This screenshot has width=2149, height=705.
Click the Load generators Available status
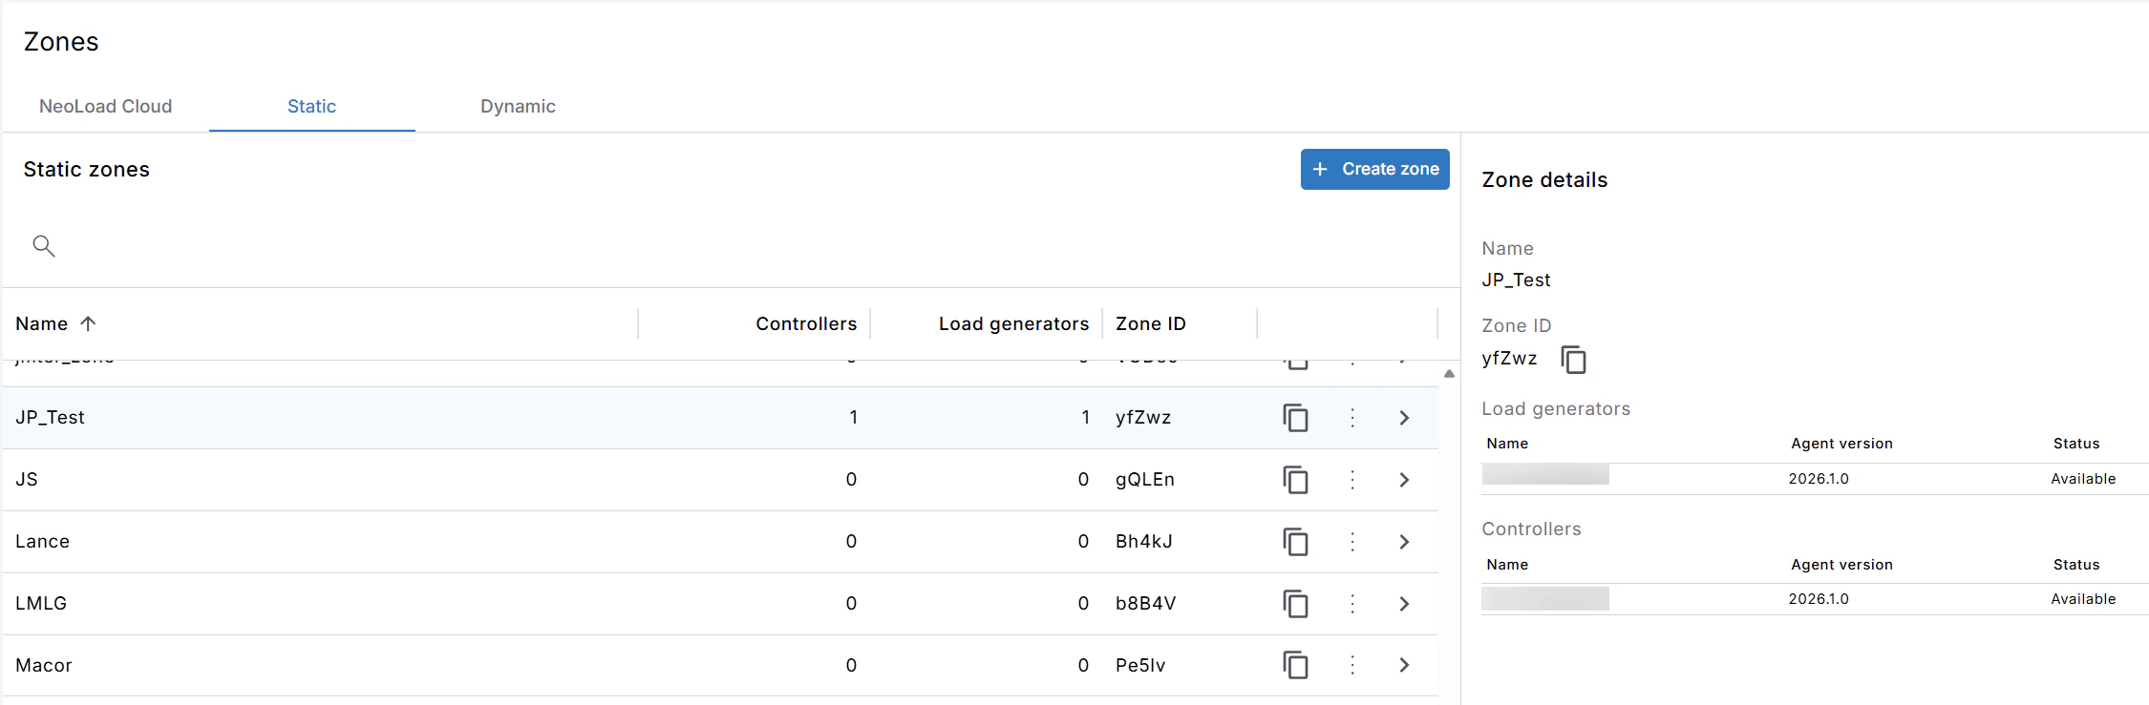2083,479
